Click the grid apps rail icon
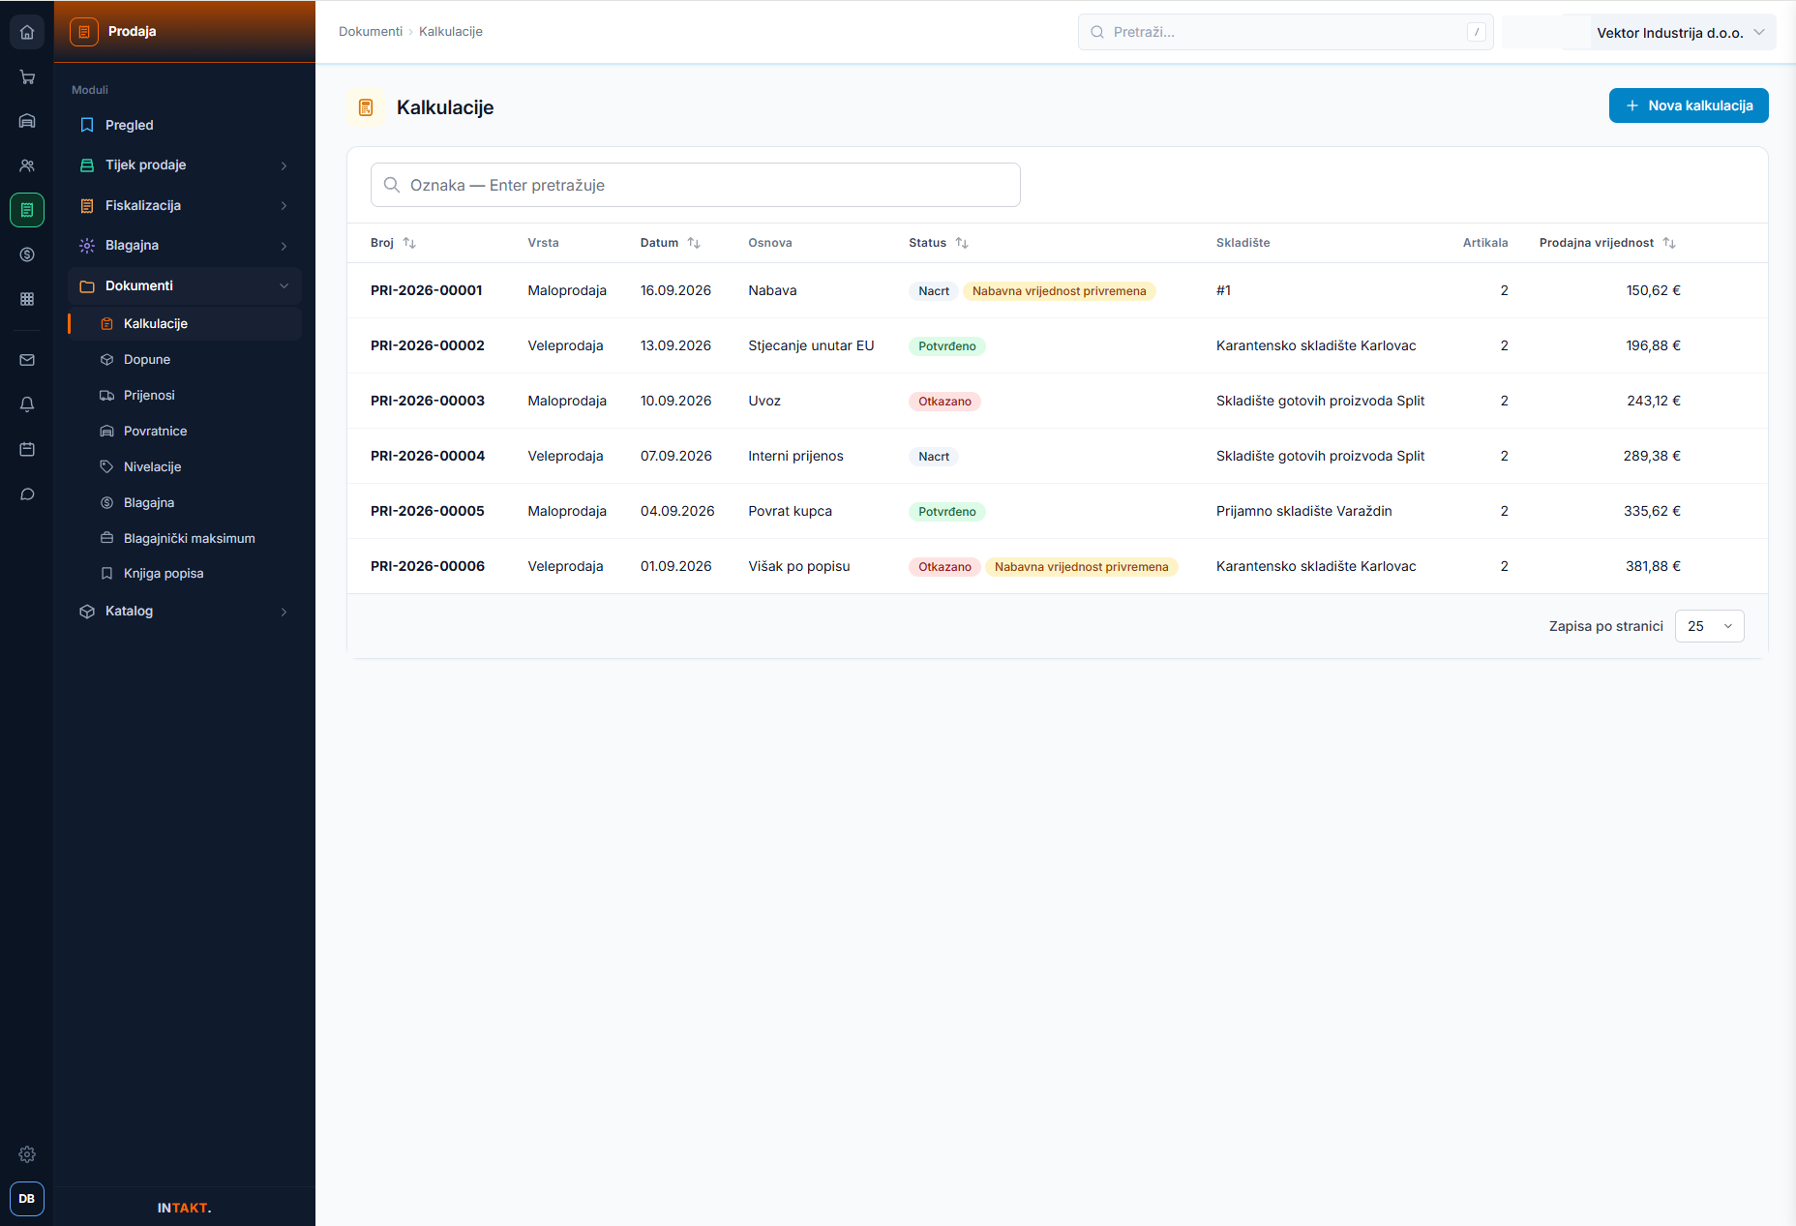The height and width of the screenshot is (1226, 1796). (x=27, y=299)
